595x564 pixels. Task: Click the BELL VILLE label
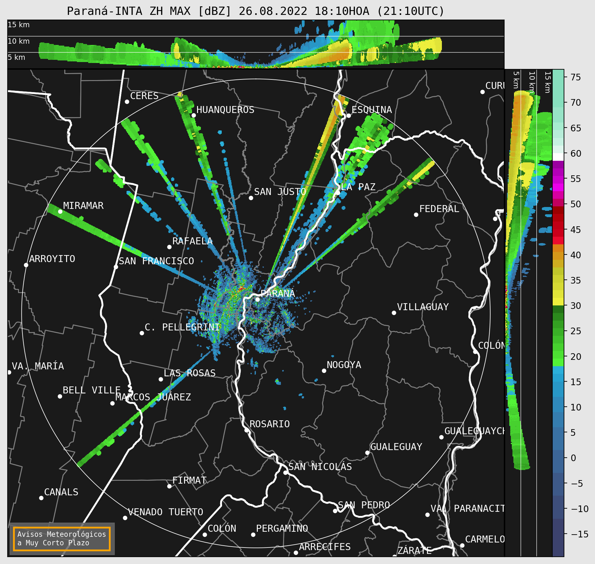(91, 390)
